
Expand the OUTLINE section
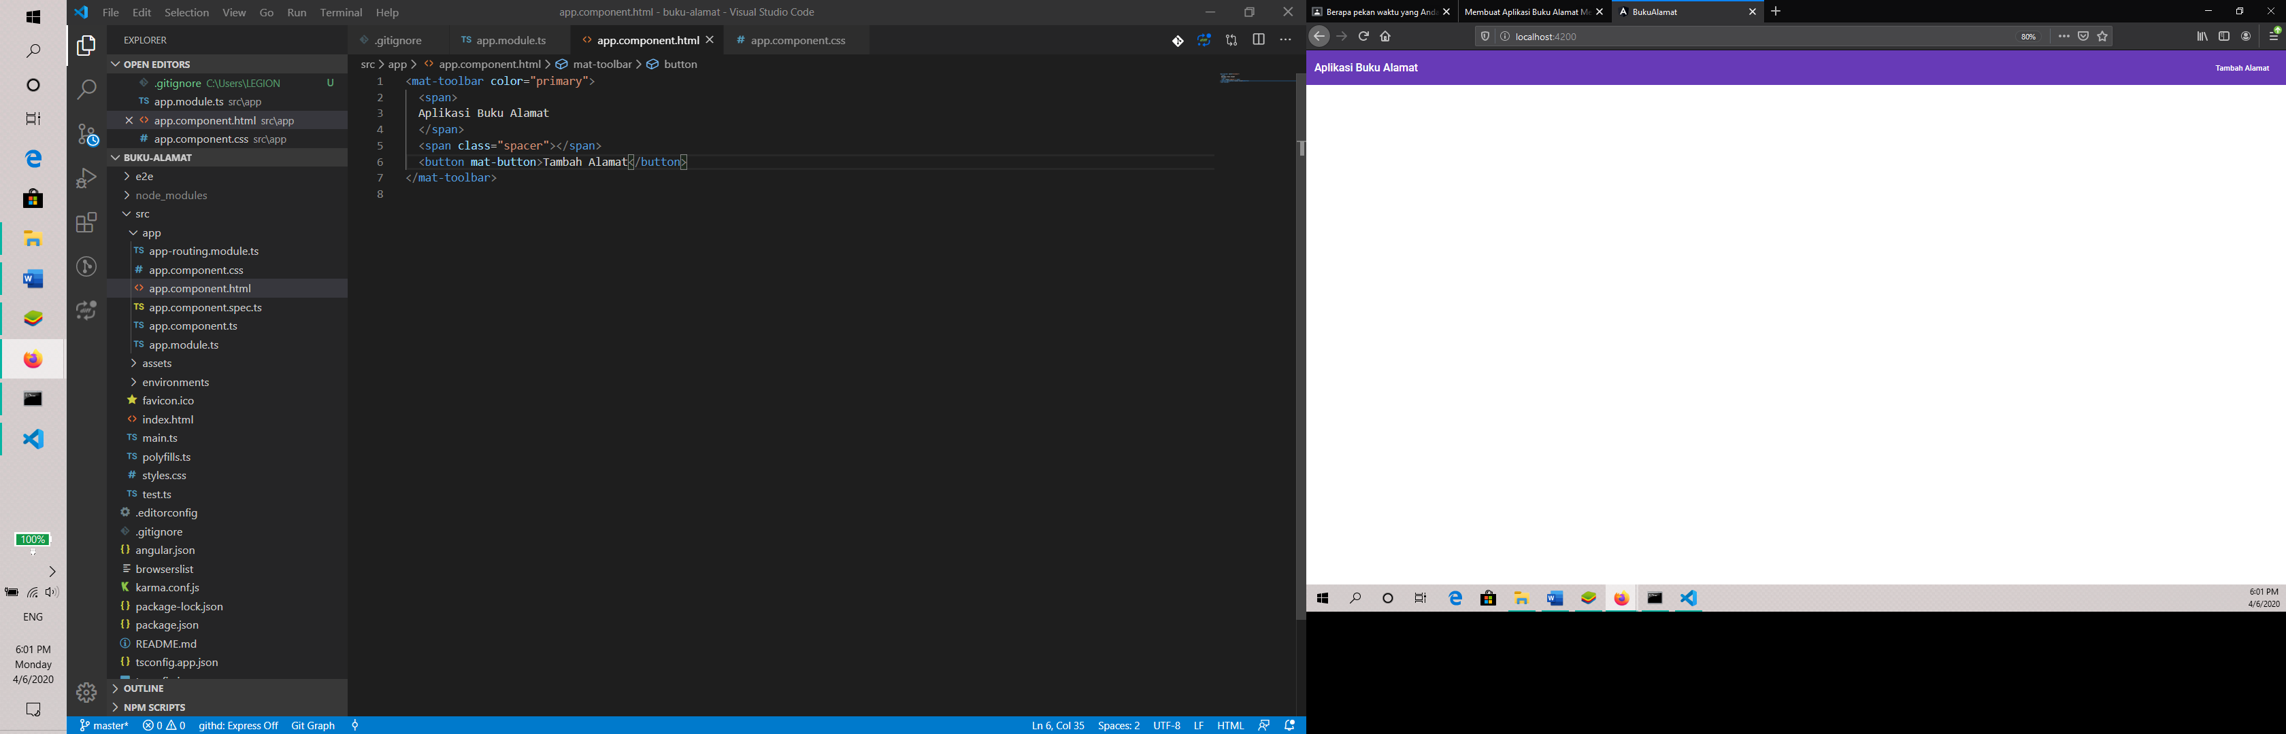click(x=227, y=688)
